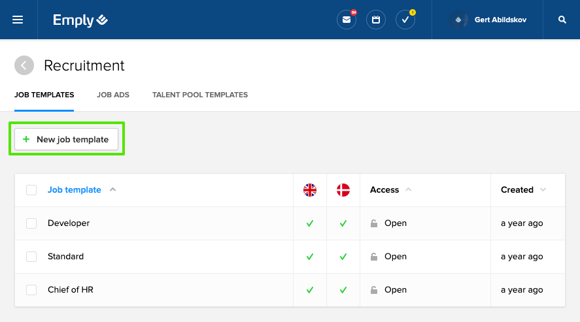
Task: Tick the Chief of HR checkbox
Action: [x=31, y=290]
